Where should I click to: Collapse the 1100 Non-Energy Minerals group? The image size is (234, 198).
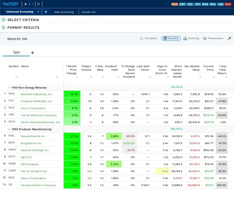[x=9, y=87]
